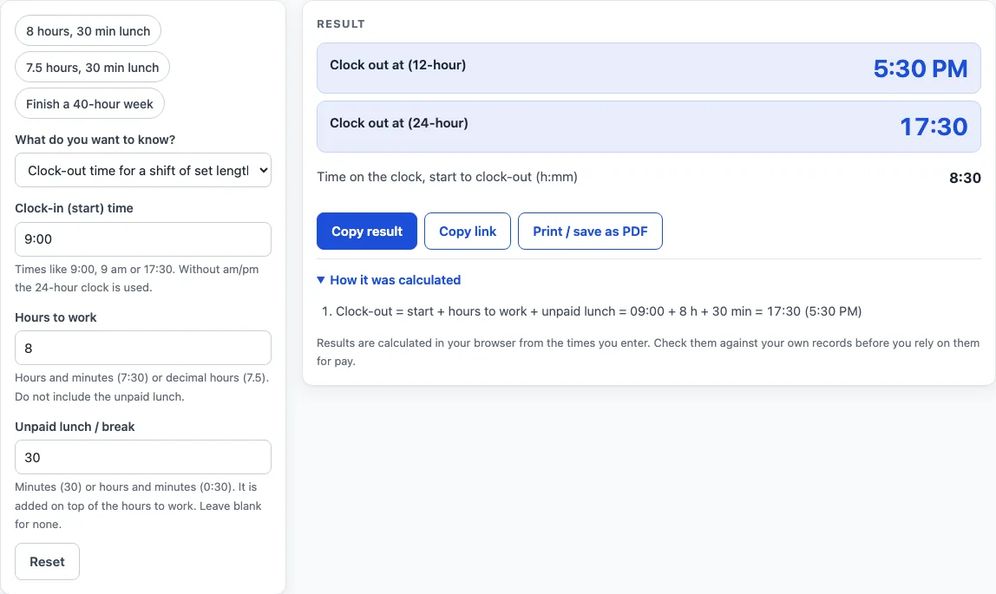Click the 'Time on the clock, start to clock-out' label

pyautogui.click(x=447, y=177)
